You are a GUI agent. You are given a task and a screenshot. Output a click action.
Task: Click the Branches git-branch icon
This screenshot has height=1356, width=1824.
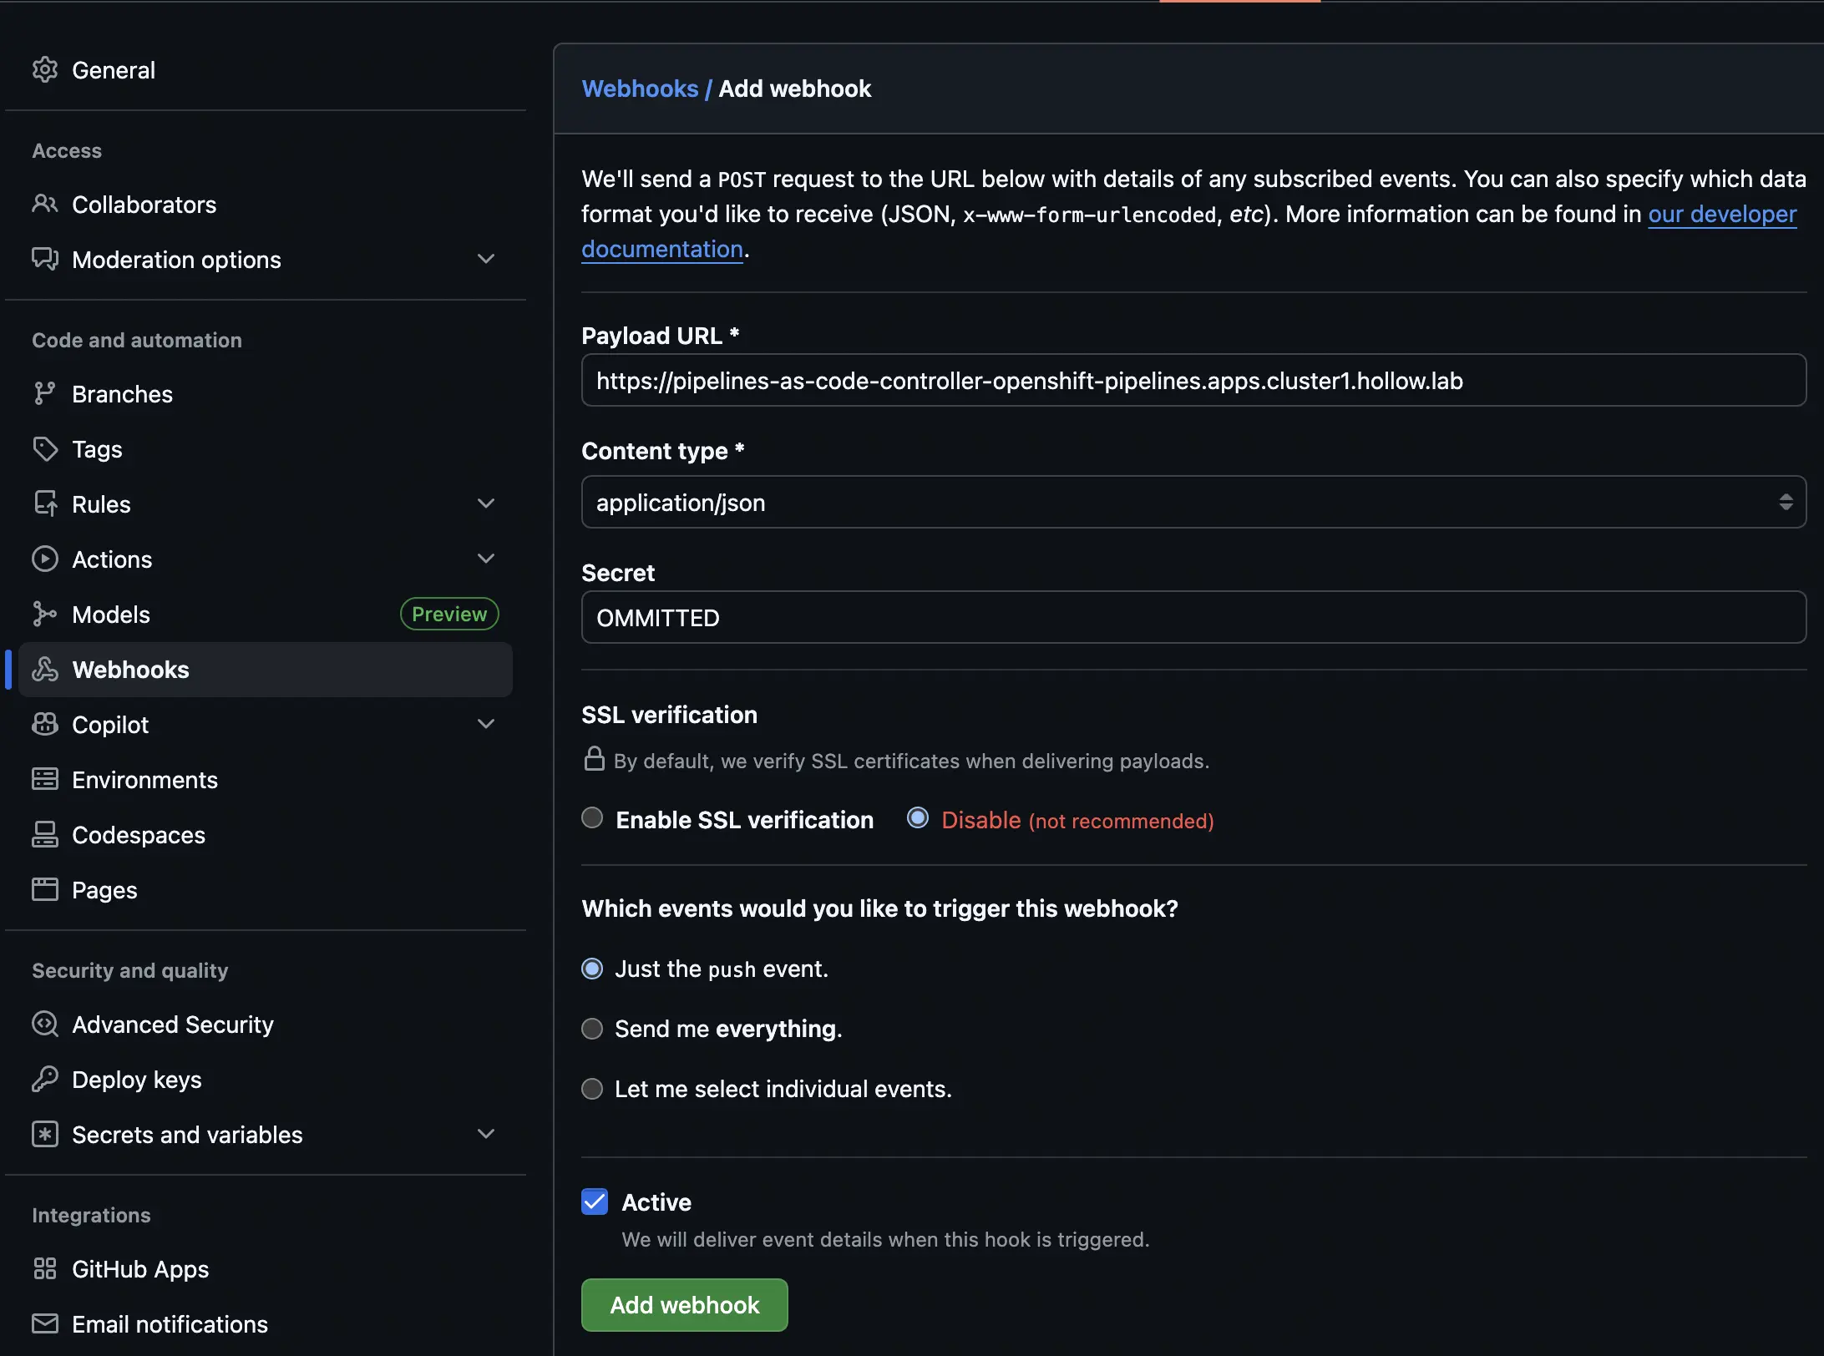coord(45,393)
